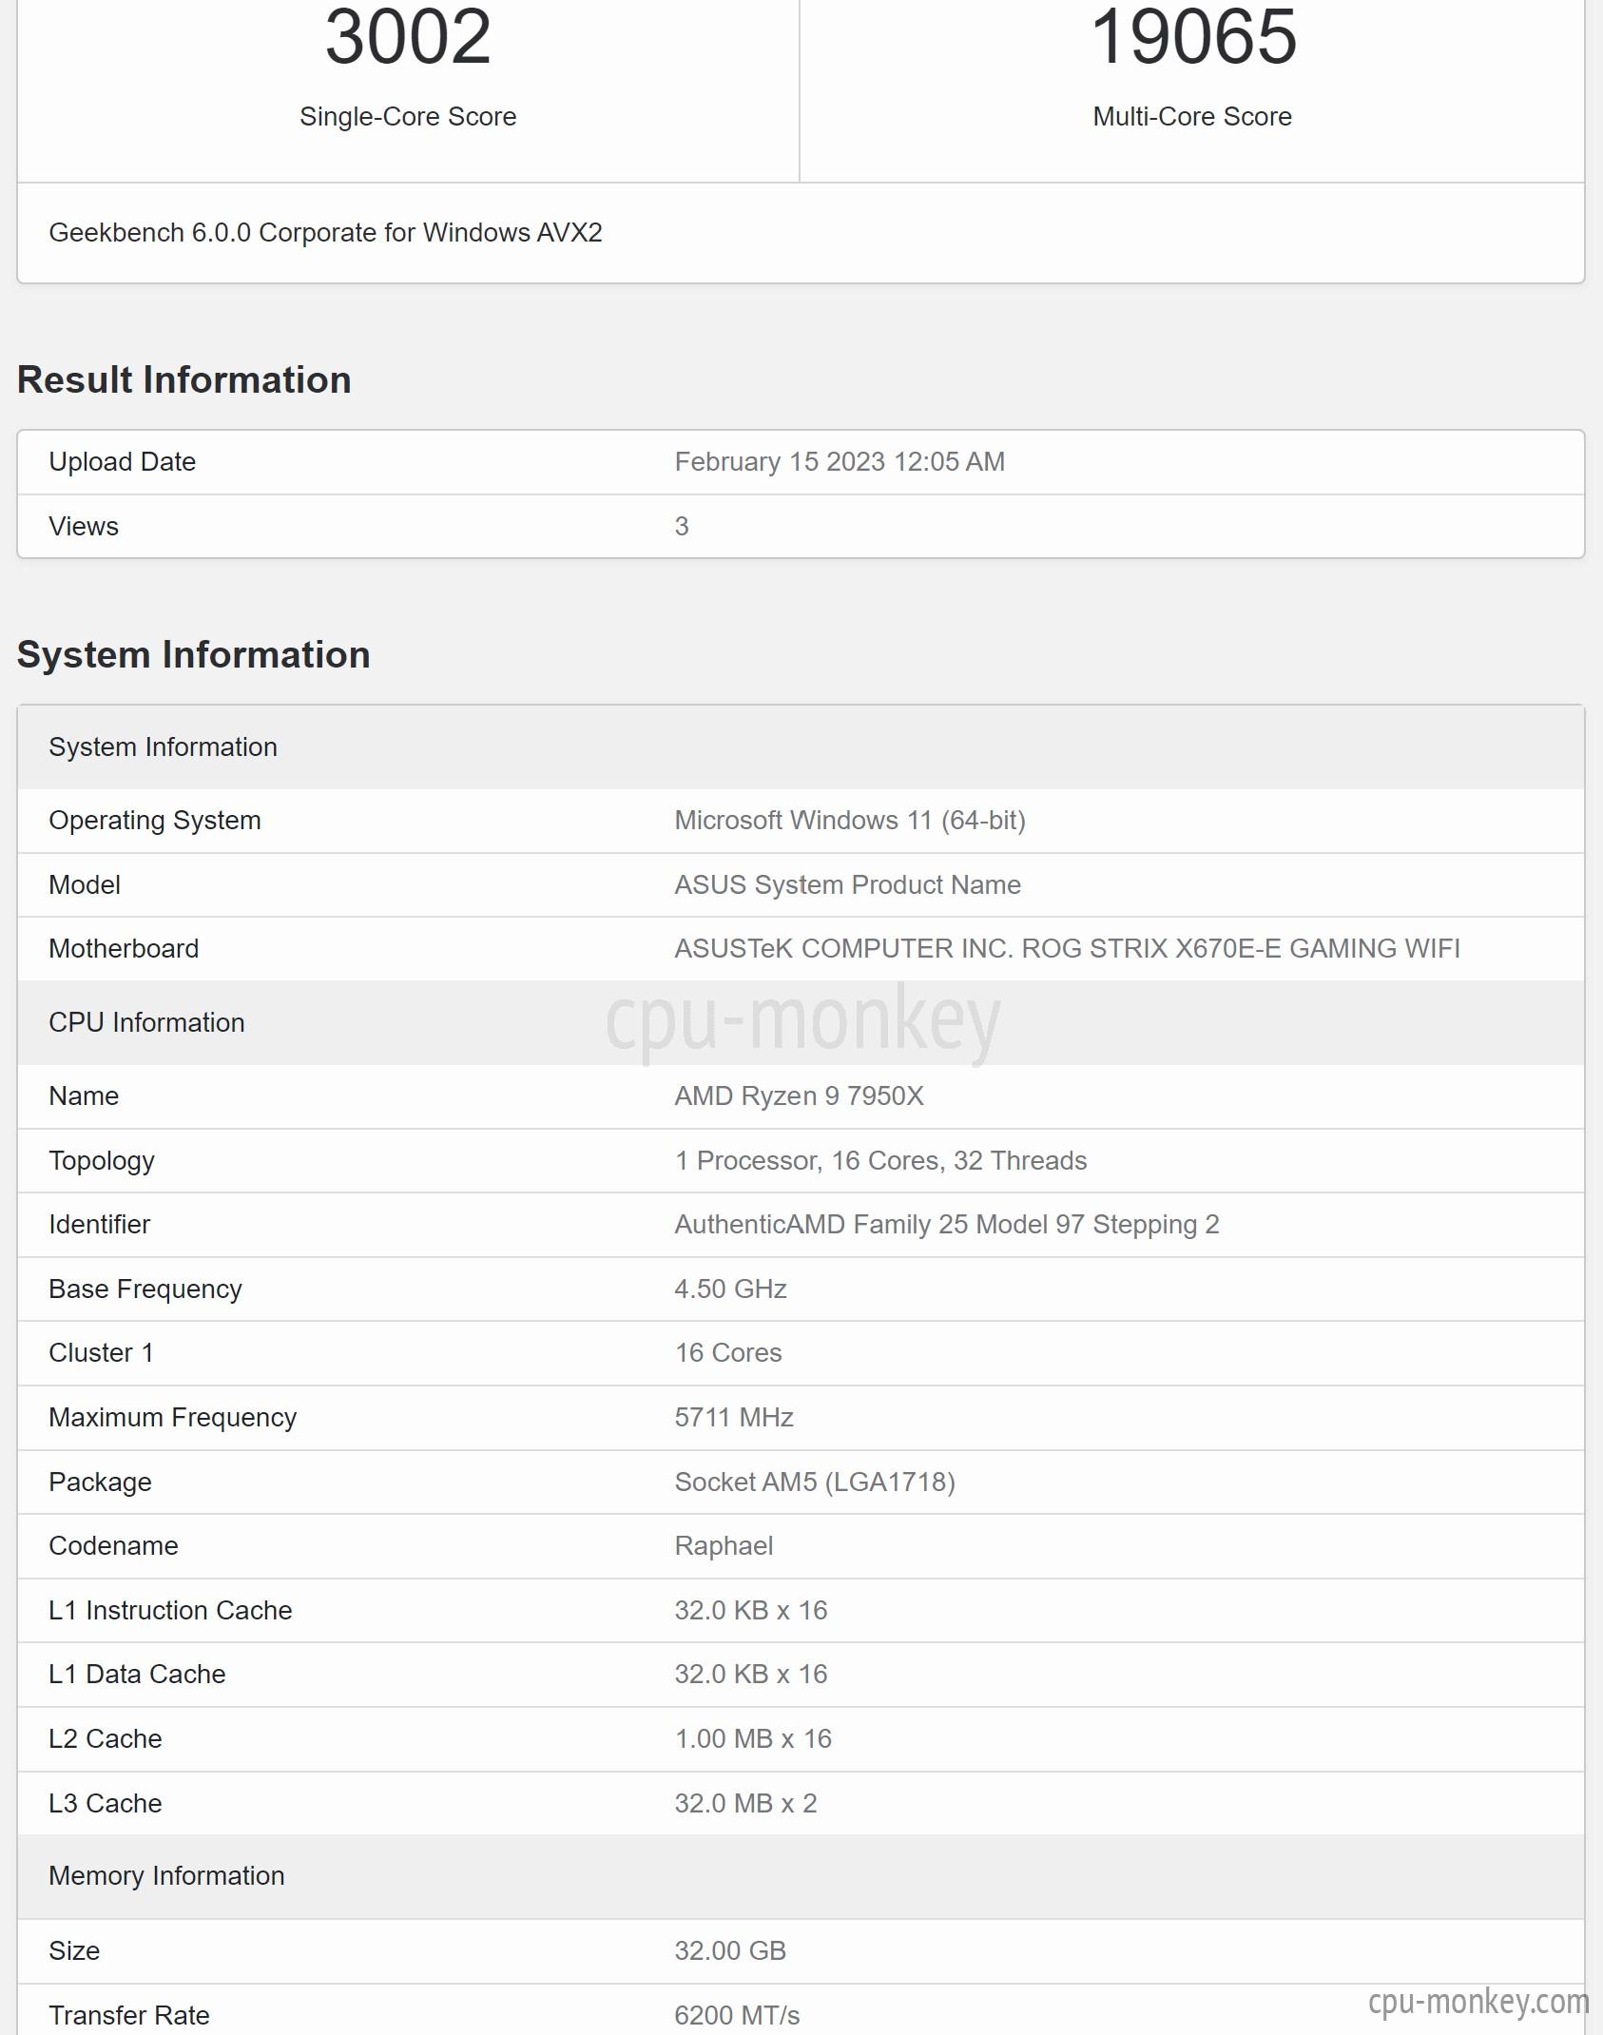Click the Motherboard label
1603x2035 pixels.
pos(124,949)
